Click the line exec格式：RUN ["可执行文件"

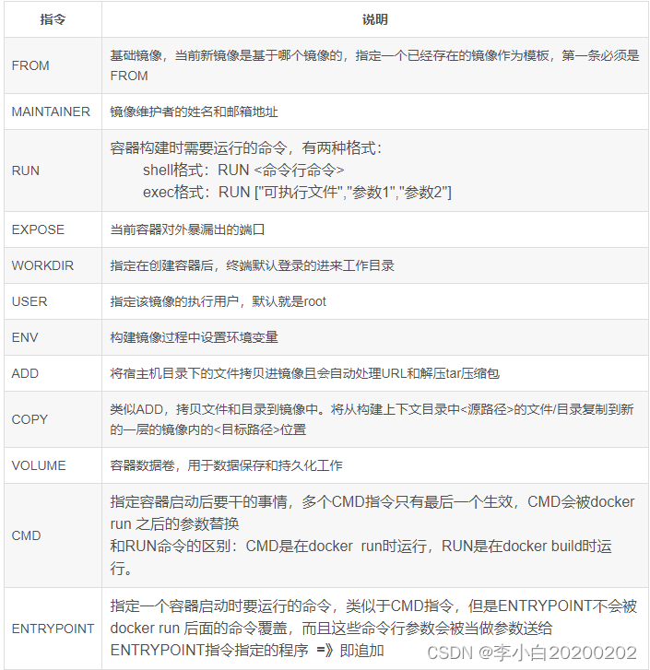[x=297, y=193]
